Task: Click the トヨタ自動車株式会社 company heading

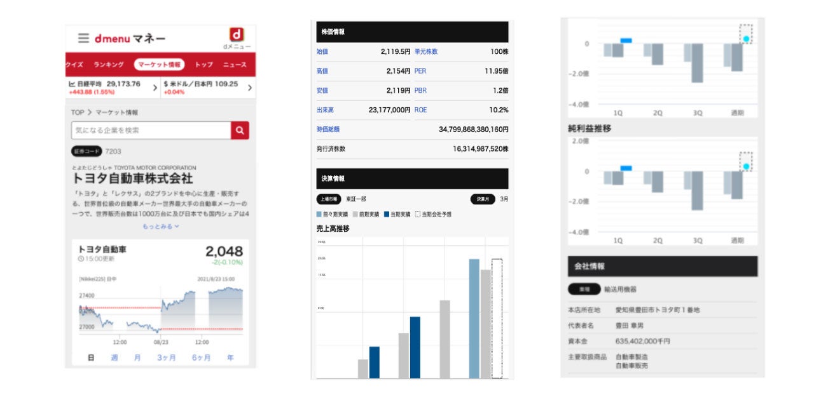Action: [x=132, y=178]
